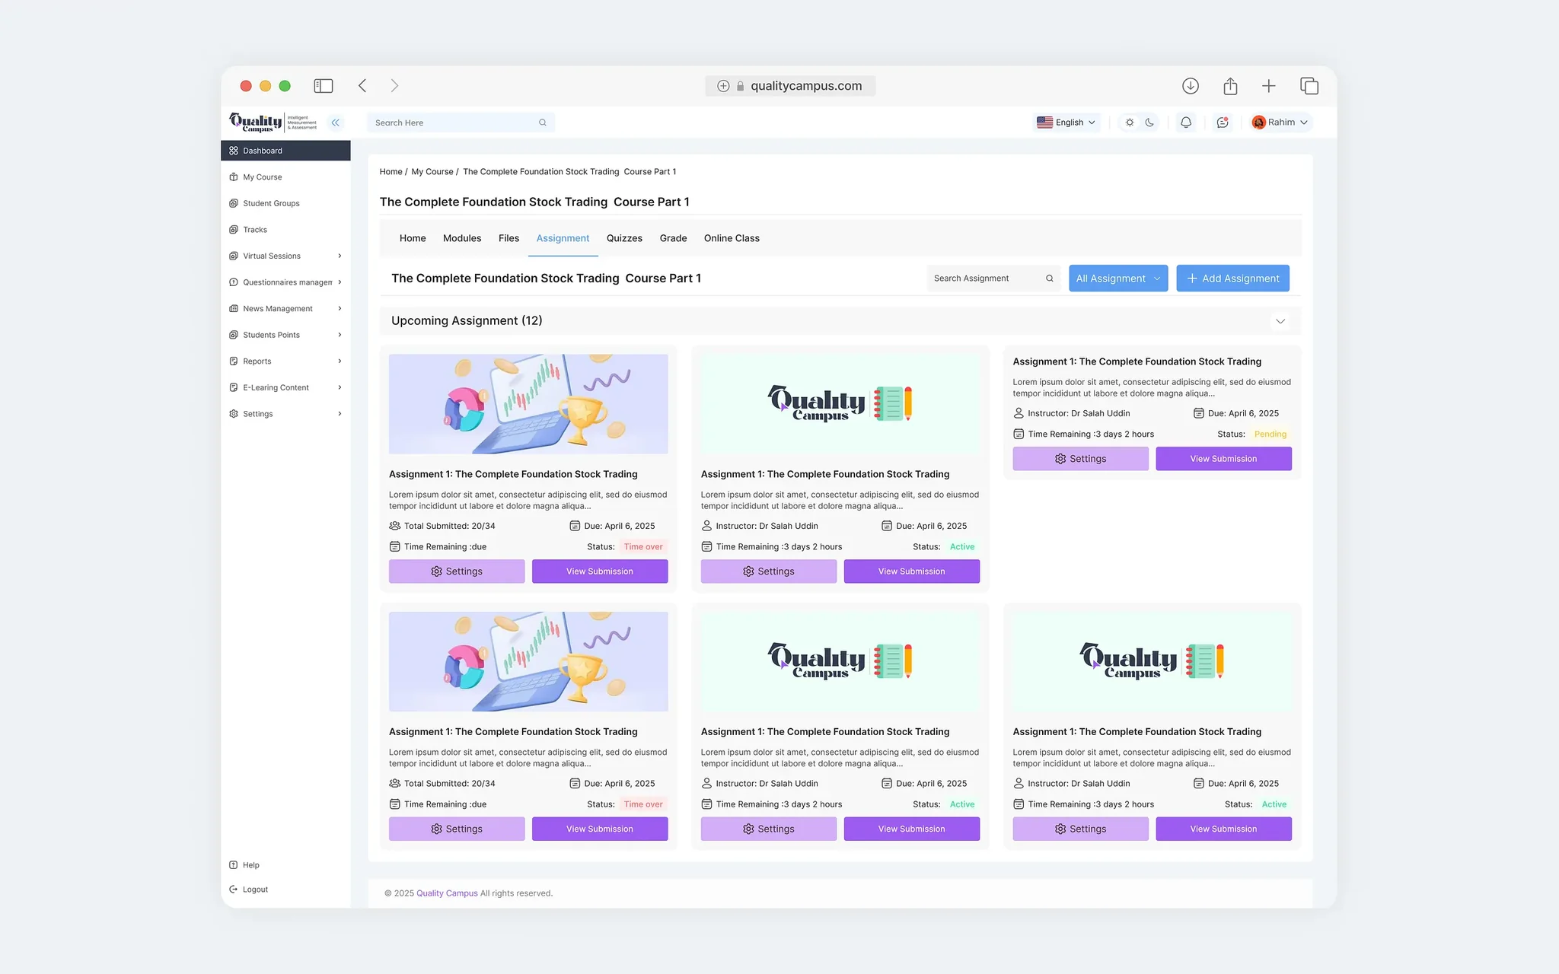This screenshot has height=974, width=1559.
Task: Open the chat messages icon
Action: (1223, 123)
